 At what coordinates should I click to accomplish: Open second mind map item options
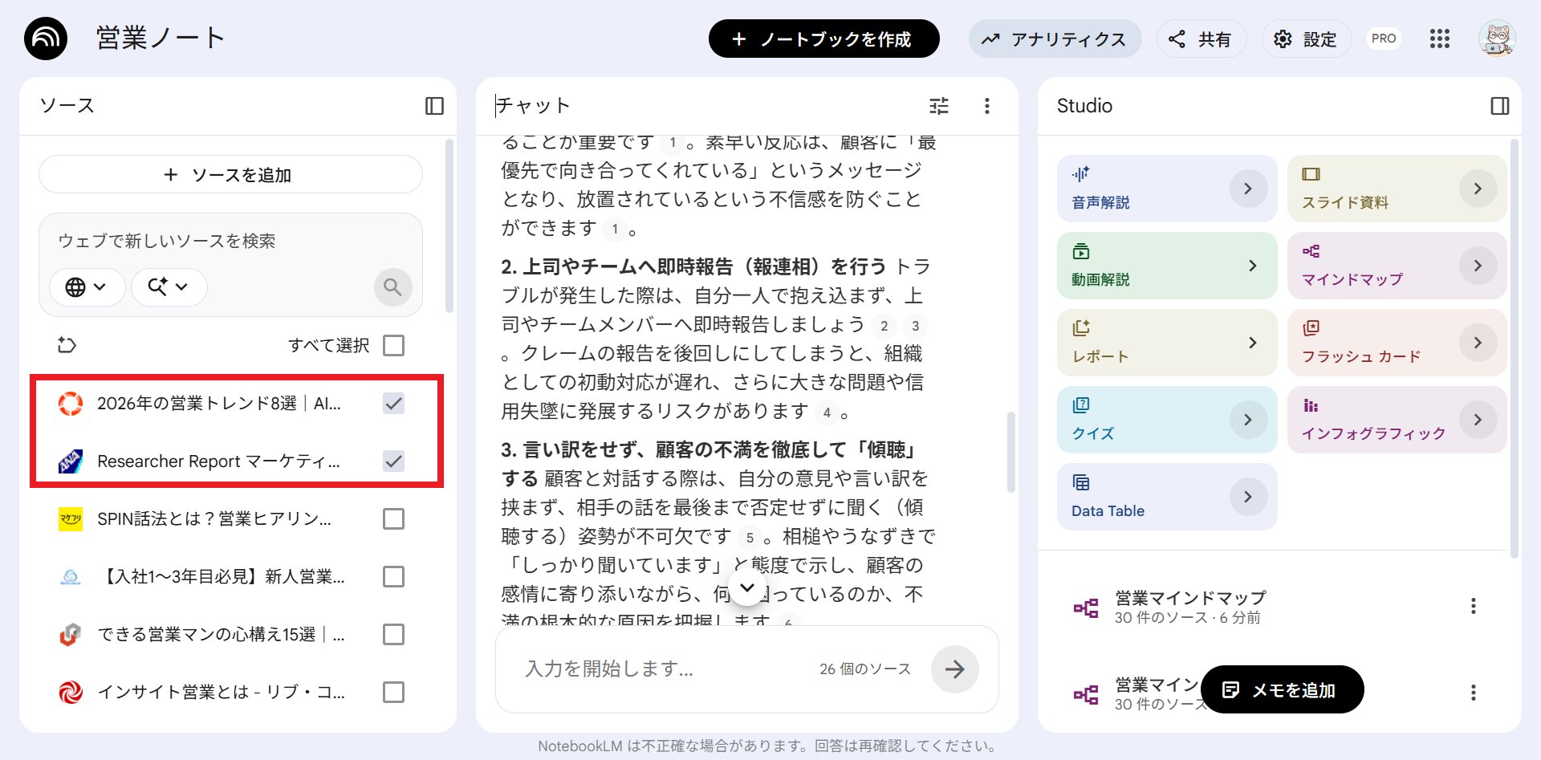pos(1473,693)
